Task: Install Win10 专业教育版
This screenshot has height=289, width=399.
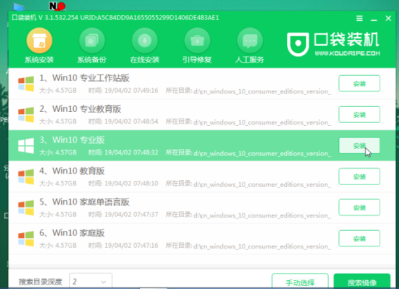Action: point(359,114)
